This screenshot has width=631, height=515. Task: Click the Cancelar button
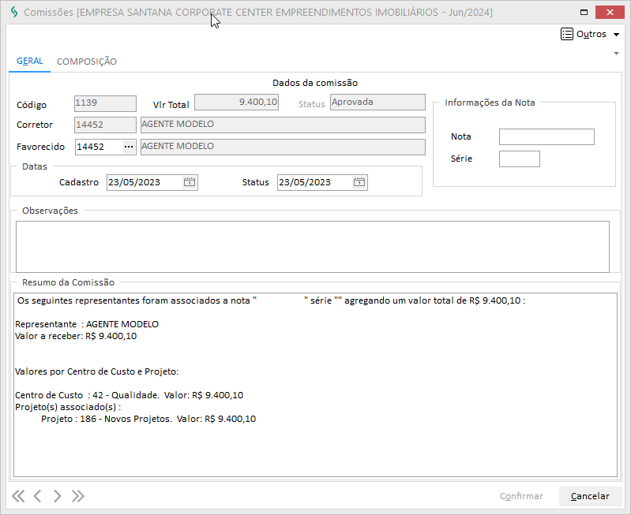(590, 496)
